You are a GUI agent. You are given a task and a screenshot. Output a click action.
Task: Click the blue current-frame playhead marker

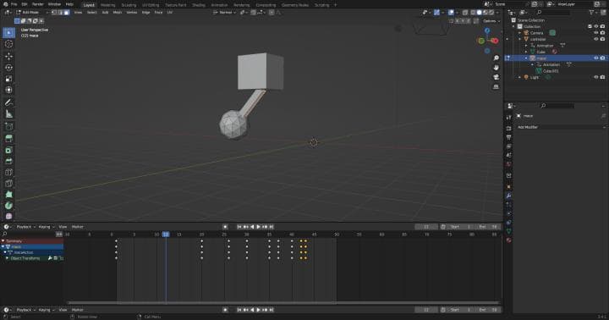coord(166,234)
